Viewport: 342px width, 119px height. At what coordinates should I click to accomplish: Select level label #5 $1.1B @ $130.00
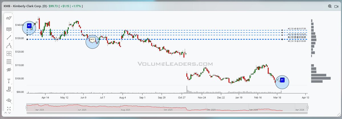click(297, 41)
